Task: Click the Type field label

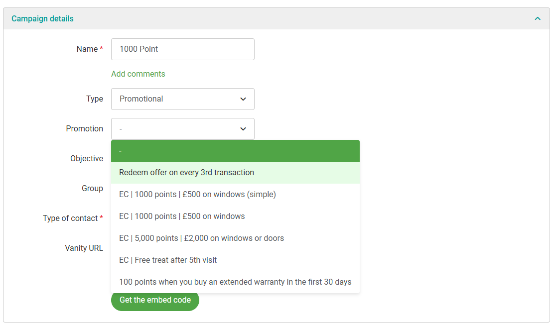Action: coord(95,99)
